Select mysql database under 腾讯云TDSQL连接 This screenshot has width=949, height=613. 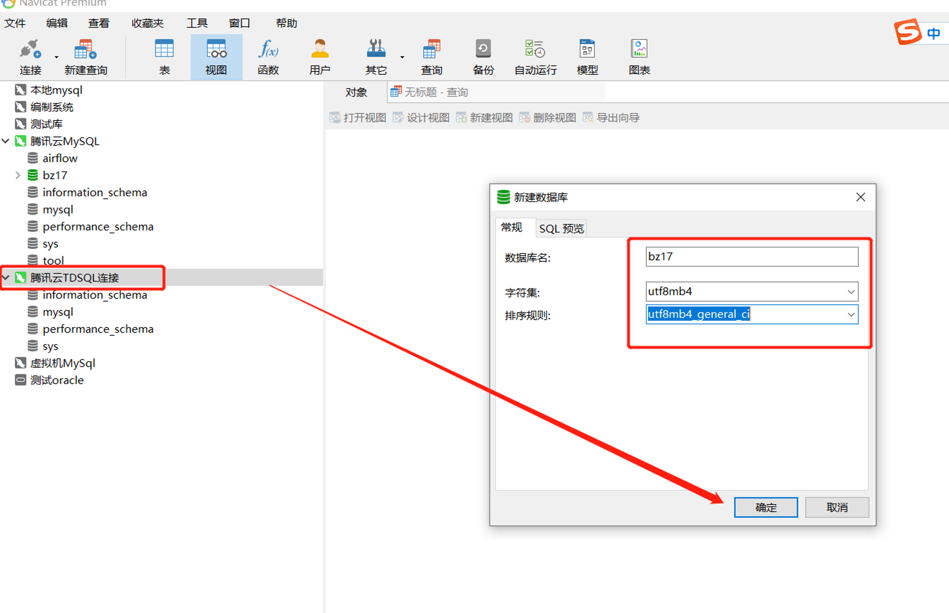pos(58,312)
